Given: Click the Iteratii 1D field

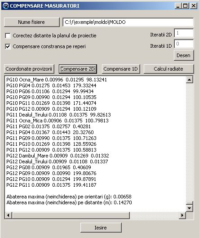Looking at the screenshot, I should click(x=184, y=44).
